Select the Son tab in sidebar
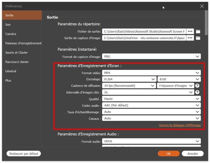The image size is (210, 163). coord(8,25)
